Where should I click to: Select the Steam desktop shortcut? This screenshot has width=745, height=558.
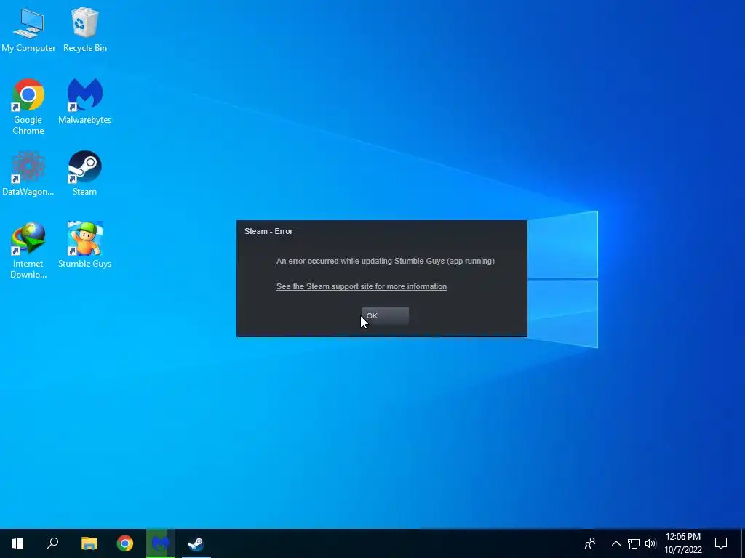pos(85,173)
